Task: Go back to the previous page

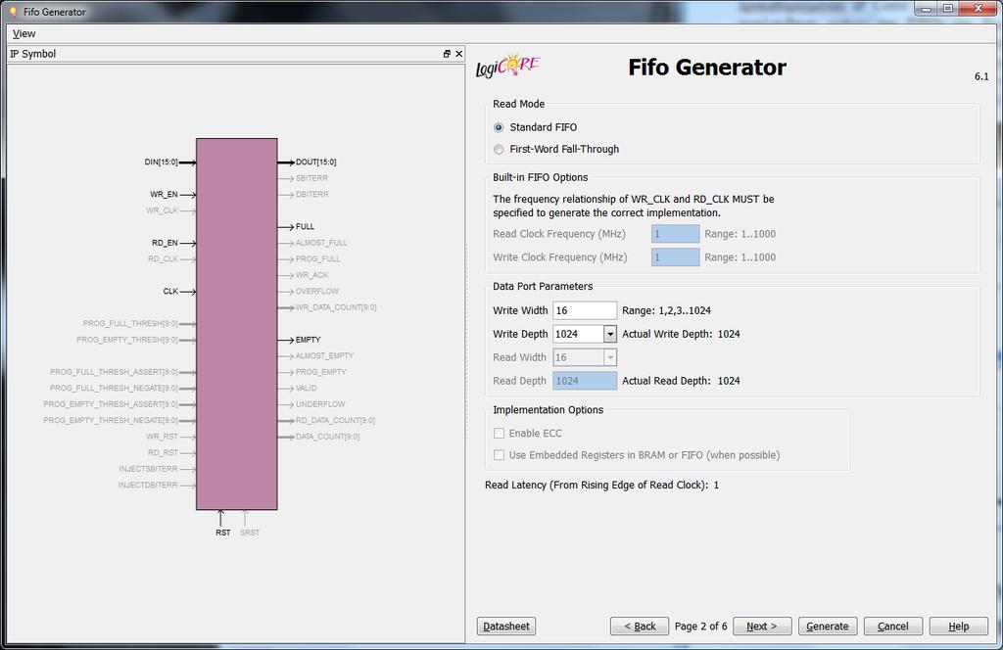Action: pyautogui.click(x=640, y=627)
